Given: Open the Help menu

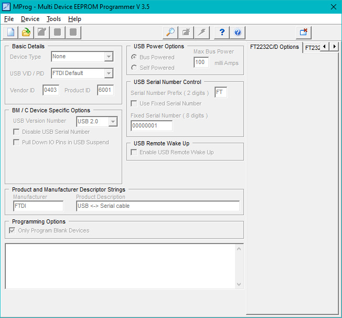Looking at the screenshot, I should (x=74, y=19).
